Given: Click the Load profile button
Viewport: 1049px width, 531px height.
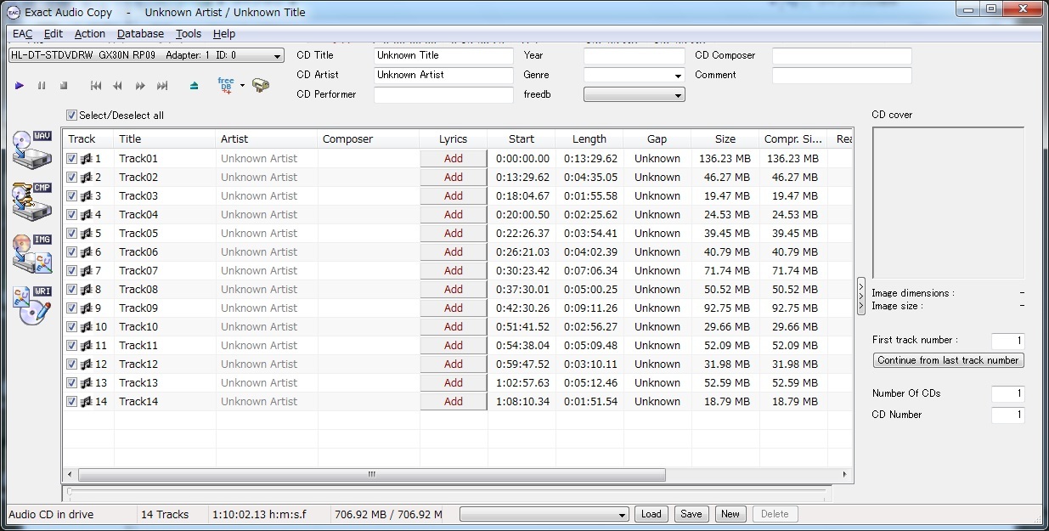Looking at the screenshot, I should (x=651, y=514).
